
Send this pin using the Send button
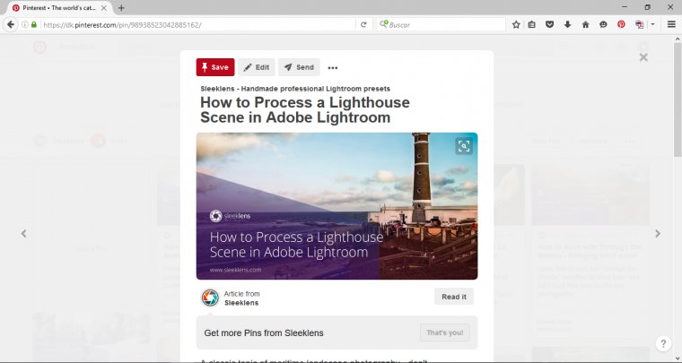(x=299, y=67)
